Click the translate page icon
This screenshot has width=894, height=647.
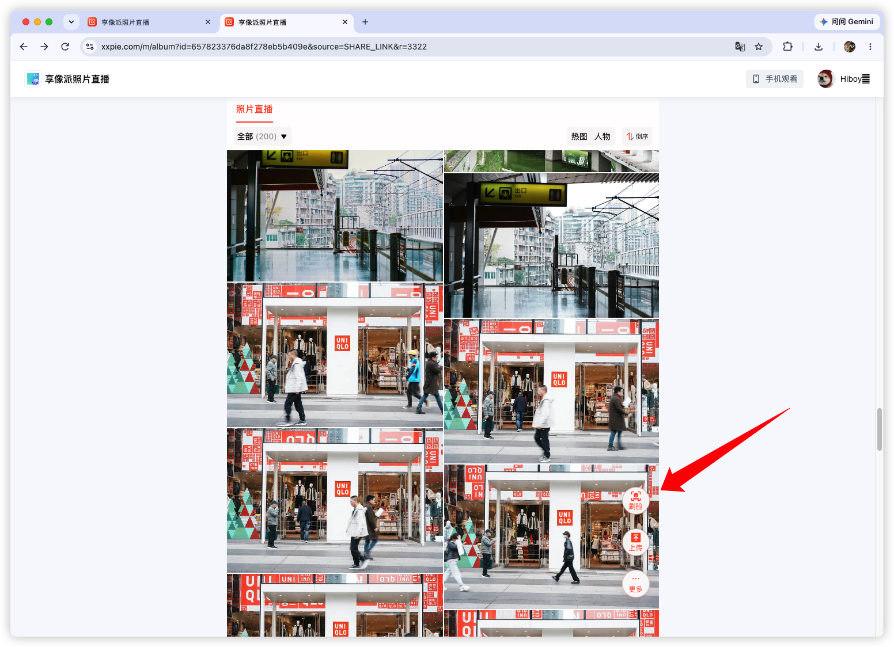tap(740, 47)
